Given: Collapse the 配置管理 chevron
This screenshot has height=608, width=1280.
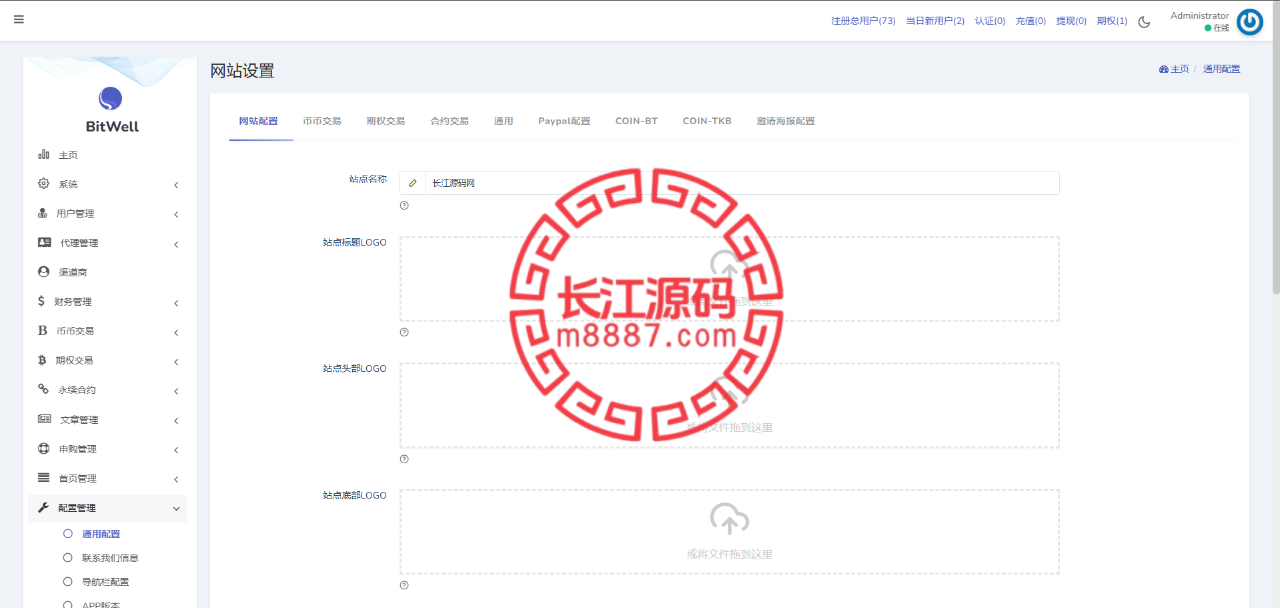Looking at the screenshot, I should [x=176, y=509].
